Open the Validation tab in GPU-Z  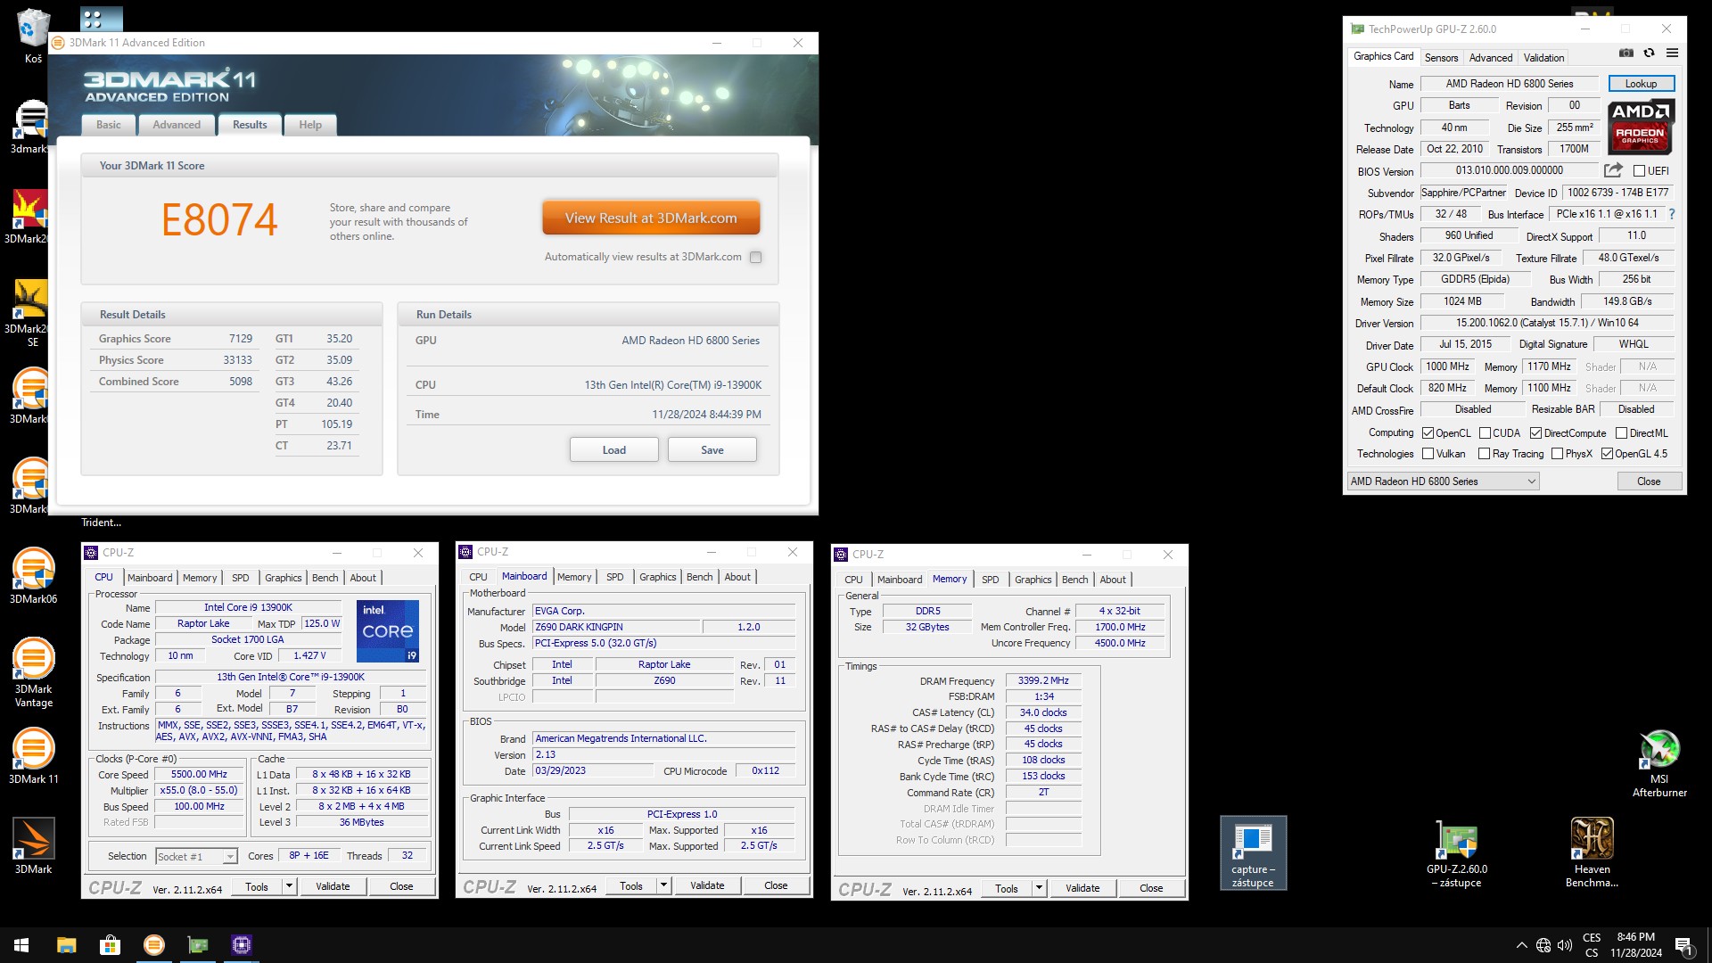pos(1543,57)
